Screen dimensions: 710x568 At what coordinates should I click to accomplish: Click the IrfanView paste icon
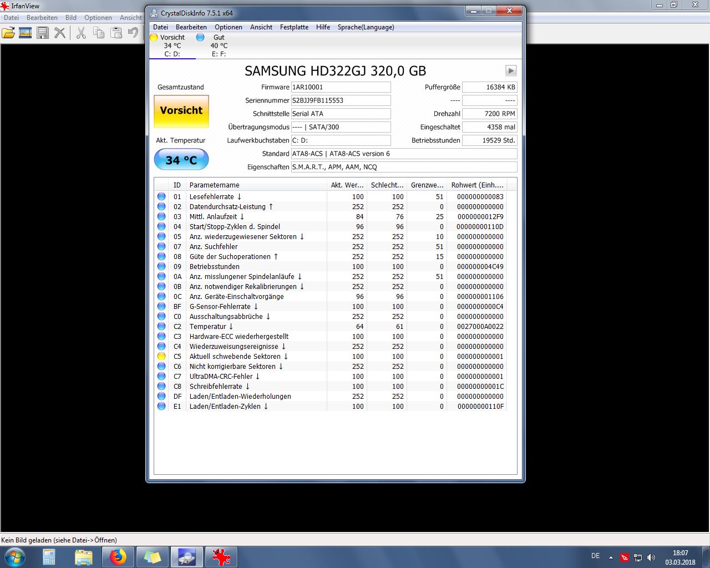coord(116,33)
